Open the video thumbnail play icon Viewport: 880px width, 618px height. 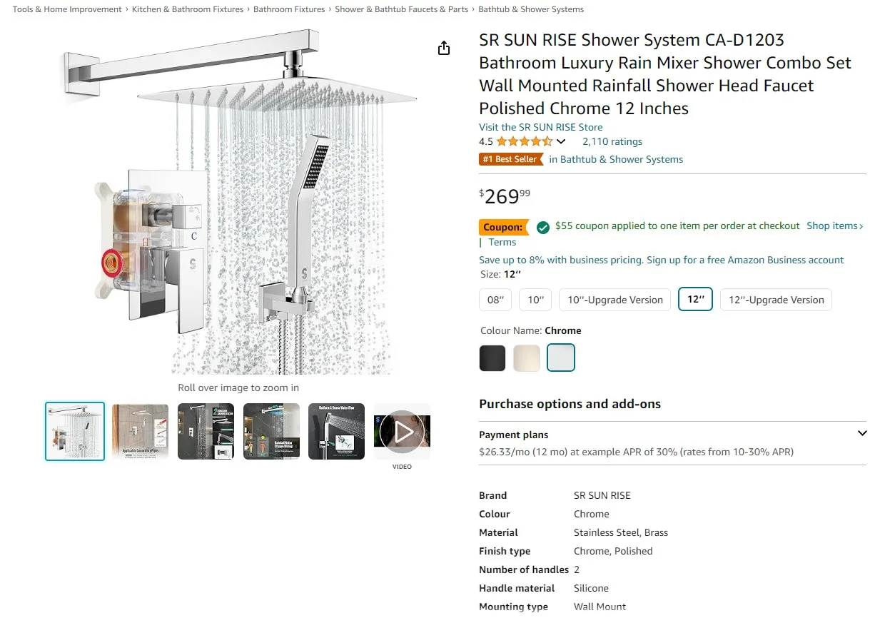click(x=402, y=431)
